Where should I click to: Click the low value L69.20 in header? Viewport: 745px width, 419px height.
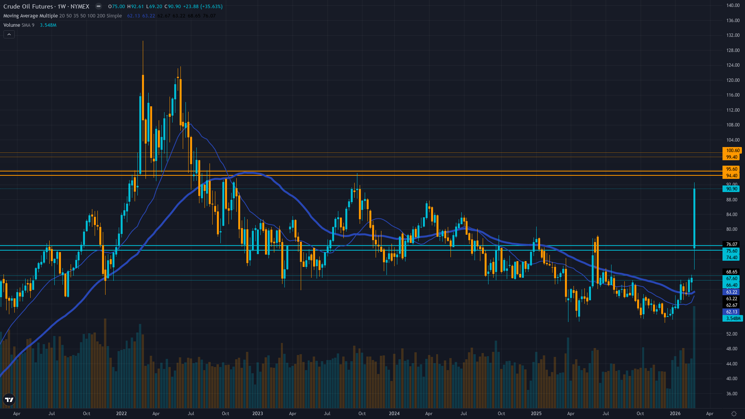coord(154,7)
